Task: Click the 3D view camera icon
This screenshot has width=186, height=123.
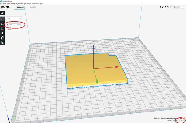Action: (x=160, y=7)
